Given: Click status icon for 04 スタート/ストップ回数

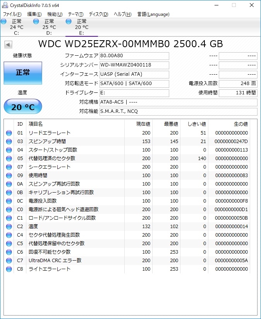Looking at the screenshot, I should click(9, 150).
